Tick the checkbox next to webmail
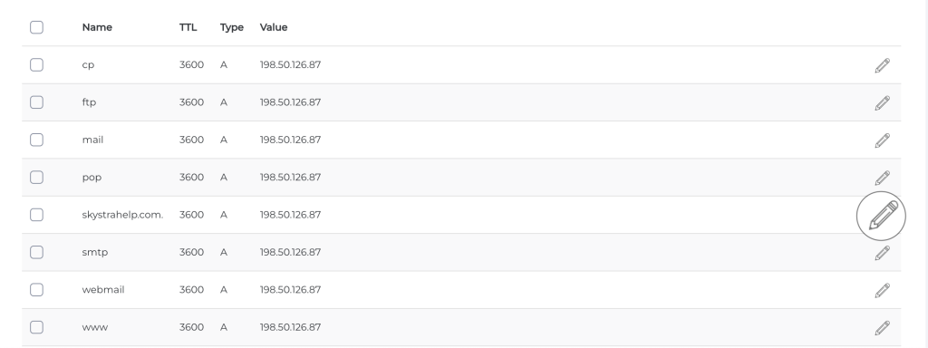The image size is (928, 348). pyautogui.click(x=36, y=289)
